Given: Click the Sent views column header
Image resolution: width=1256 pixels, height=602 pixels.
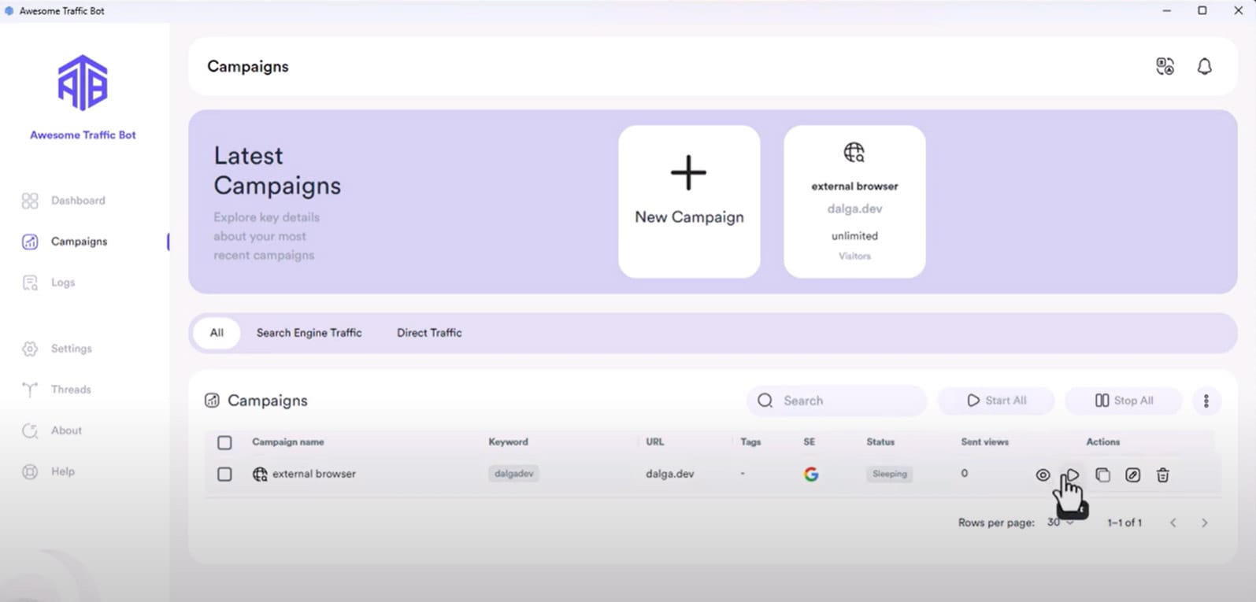Looking at the screenshot, I should click(x=984, y=442).
